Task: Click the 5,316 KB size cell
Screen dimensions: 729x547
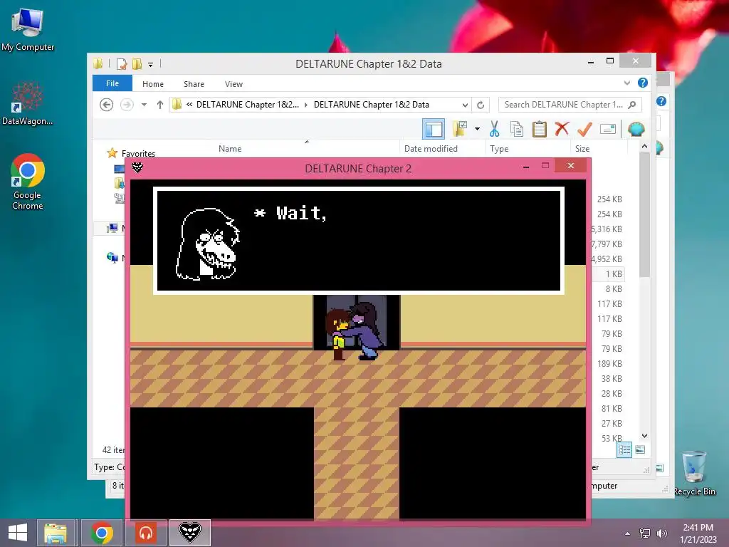Action: coord(607,229)
